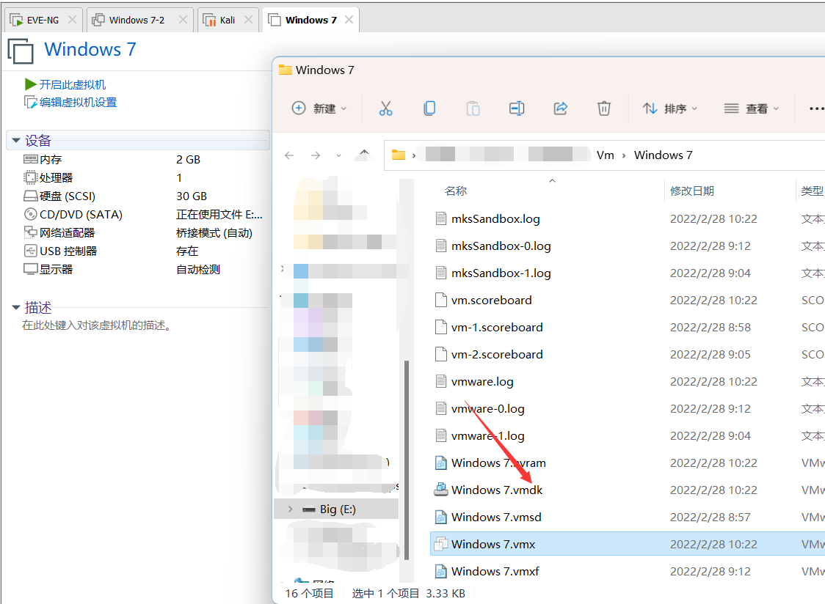Viewport: 825px width, 604px height.
Task: Select the vmware.log file
Action: 482,382
